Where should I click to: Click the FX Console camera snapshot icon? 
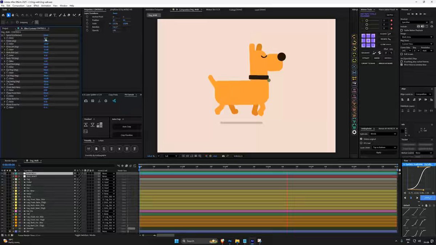pyautogui.click(x=86, y=101)
